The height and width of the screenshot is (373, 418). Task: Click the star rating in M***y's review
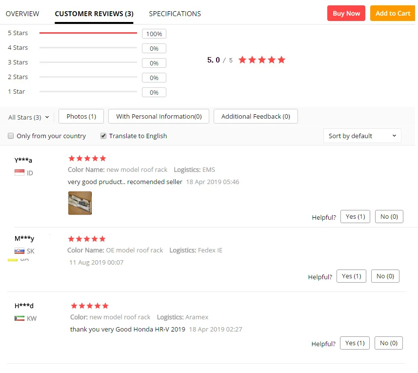click(x=87, y=239)
